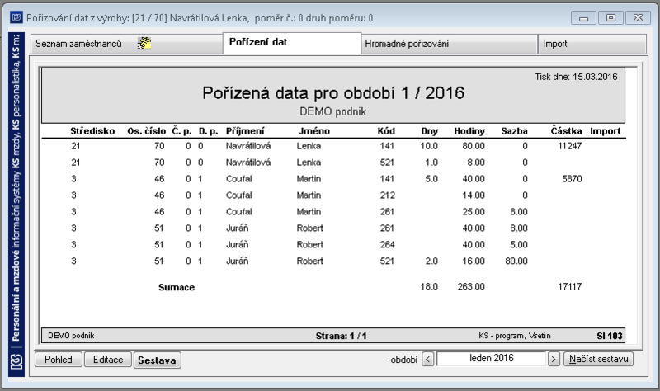This screenshot has width=660, height=391.
Task: Switch to Pohled view button
Action: 59,360
